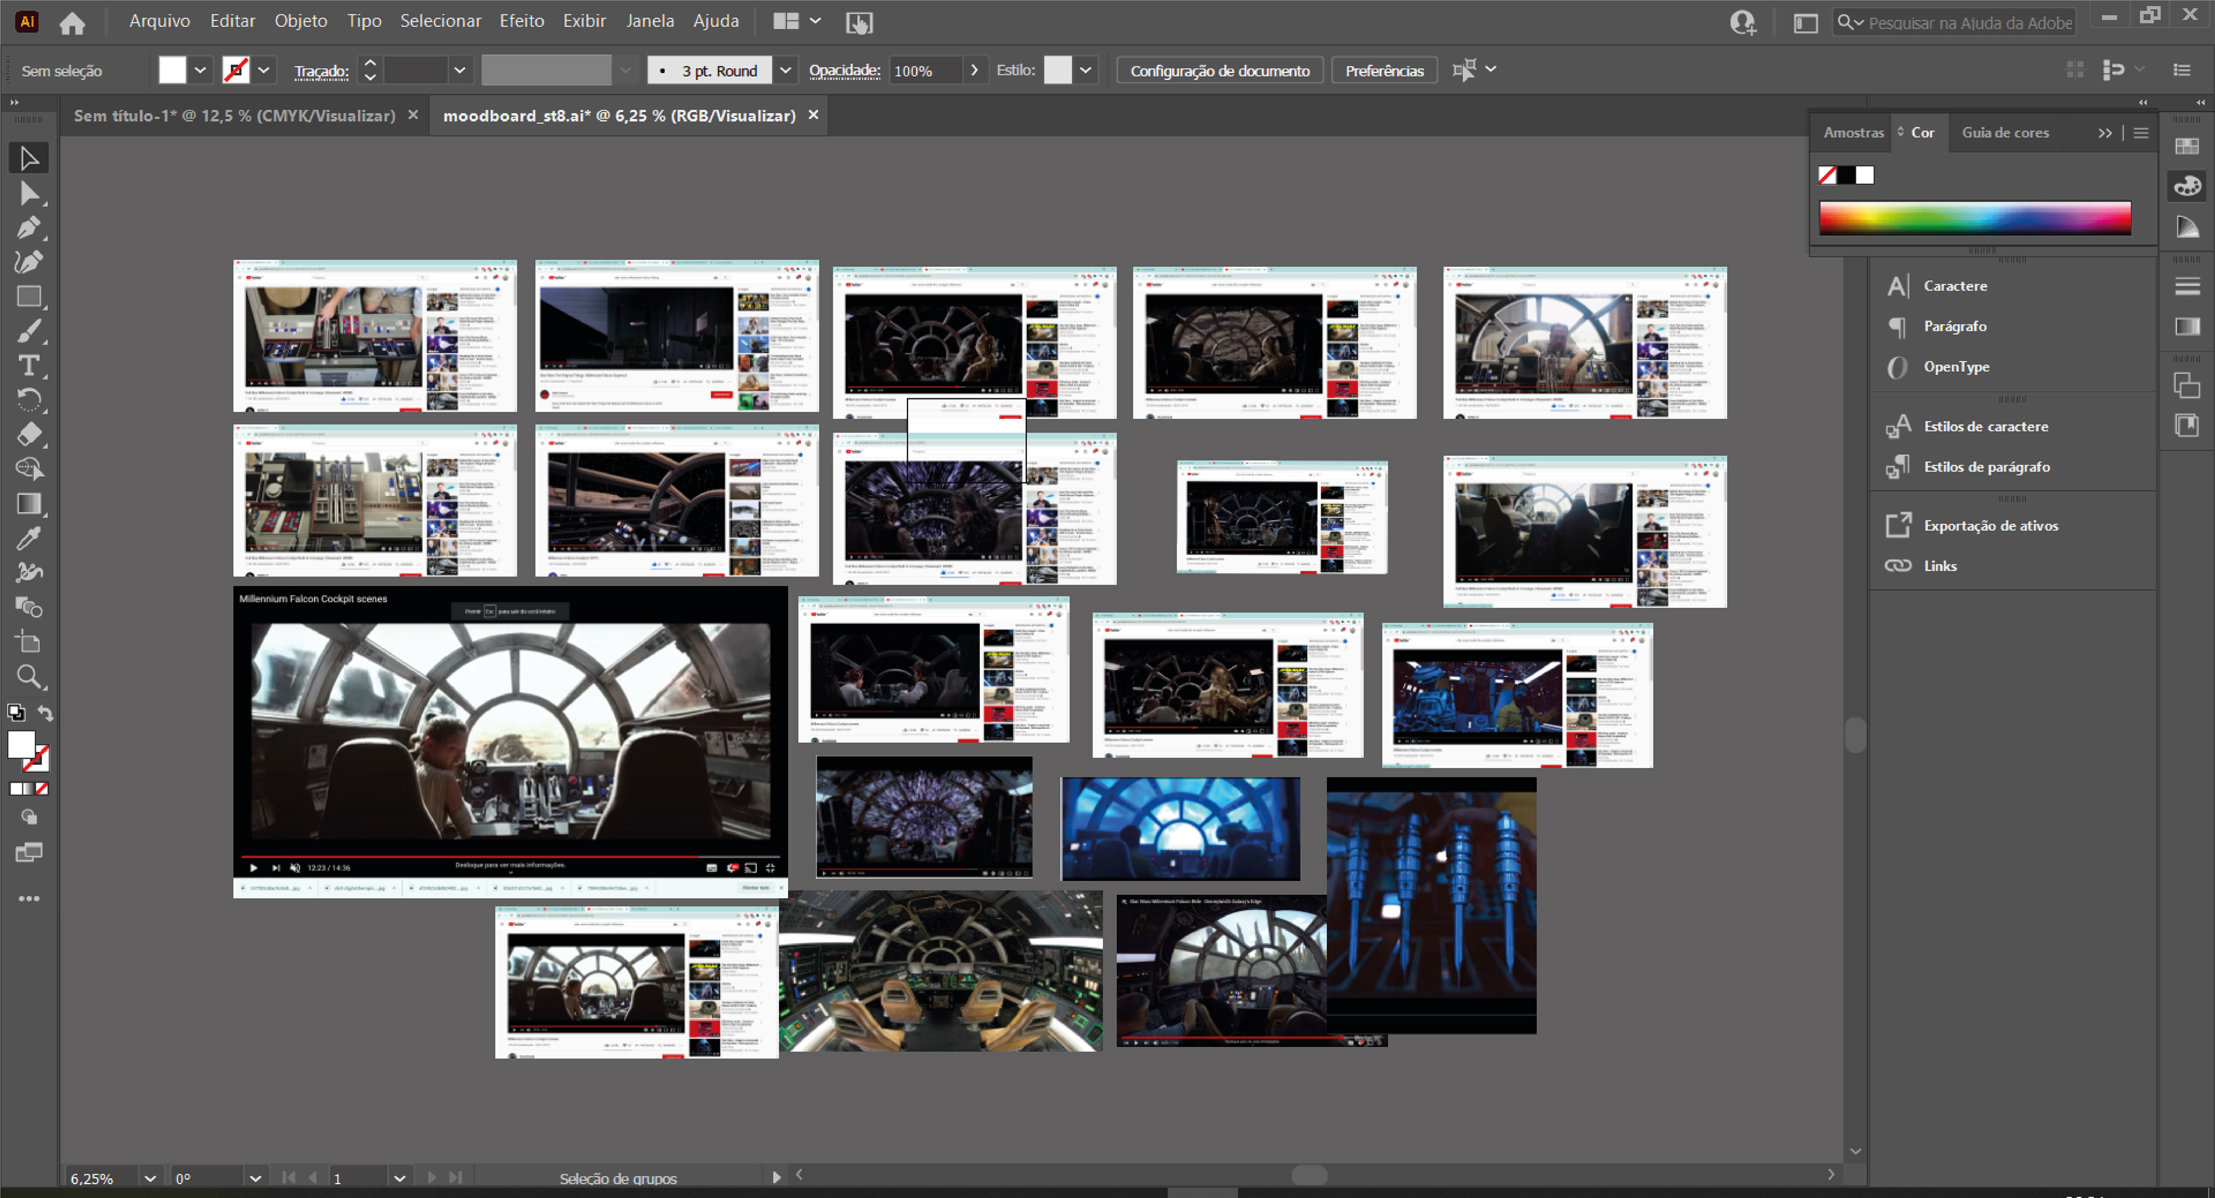2215x1198 pixels.
Task: Select the Paintbrush tool
Action: pyautogui.click(x=28, y=331)
